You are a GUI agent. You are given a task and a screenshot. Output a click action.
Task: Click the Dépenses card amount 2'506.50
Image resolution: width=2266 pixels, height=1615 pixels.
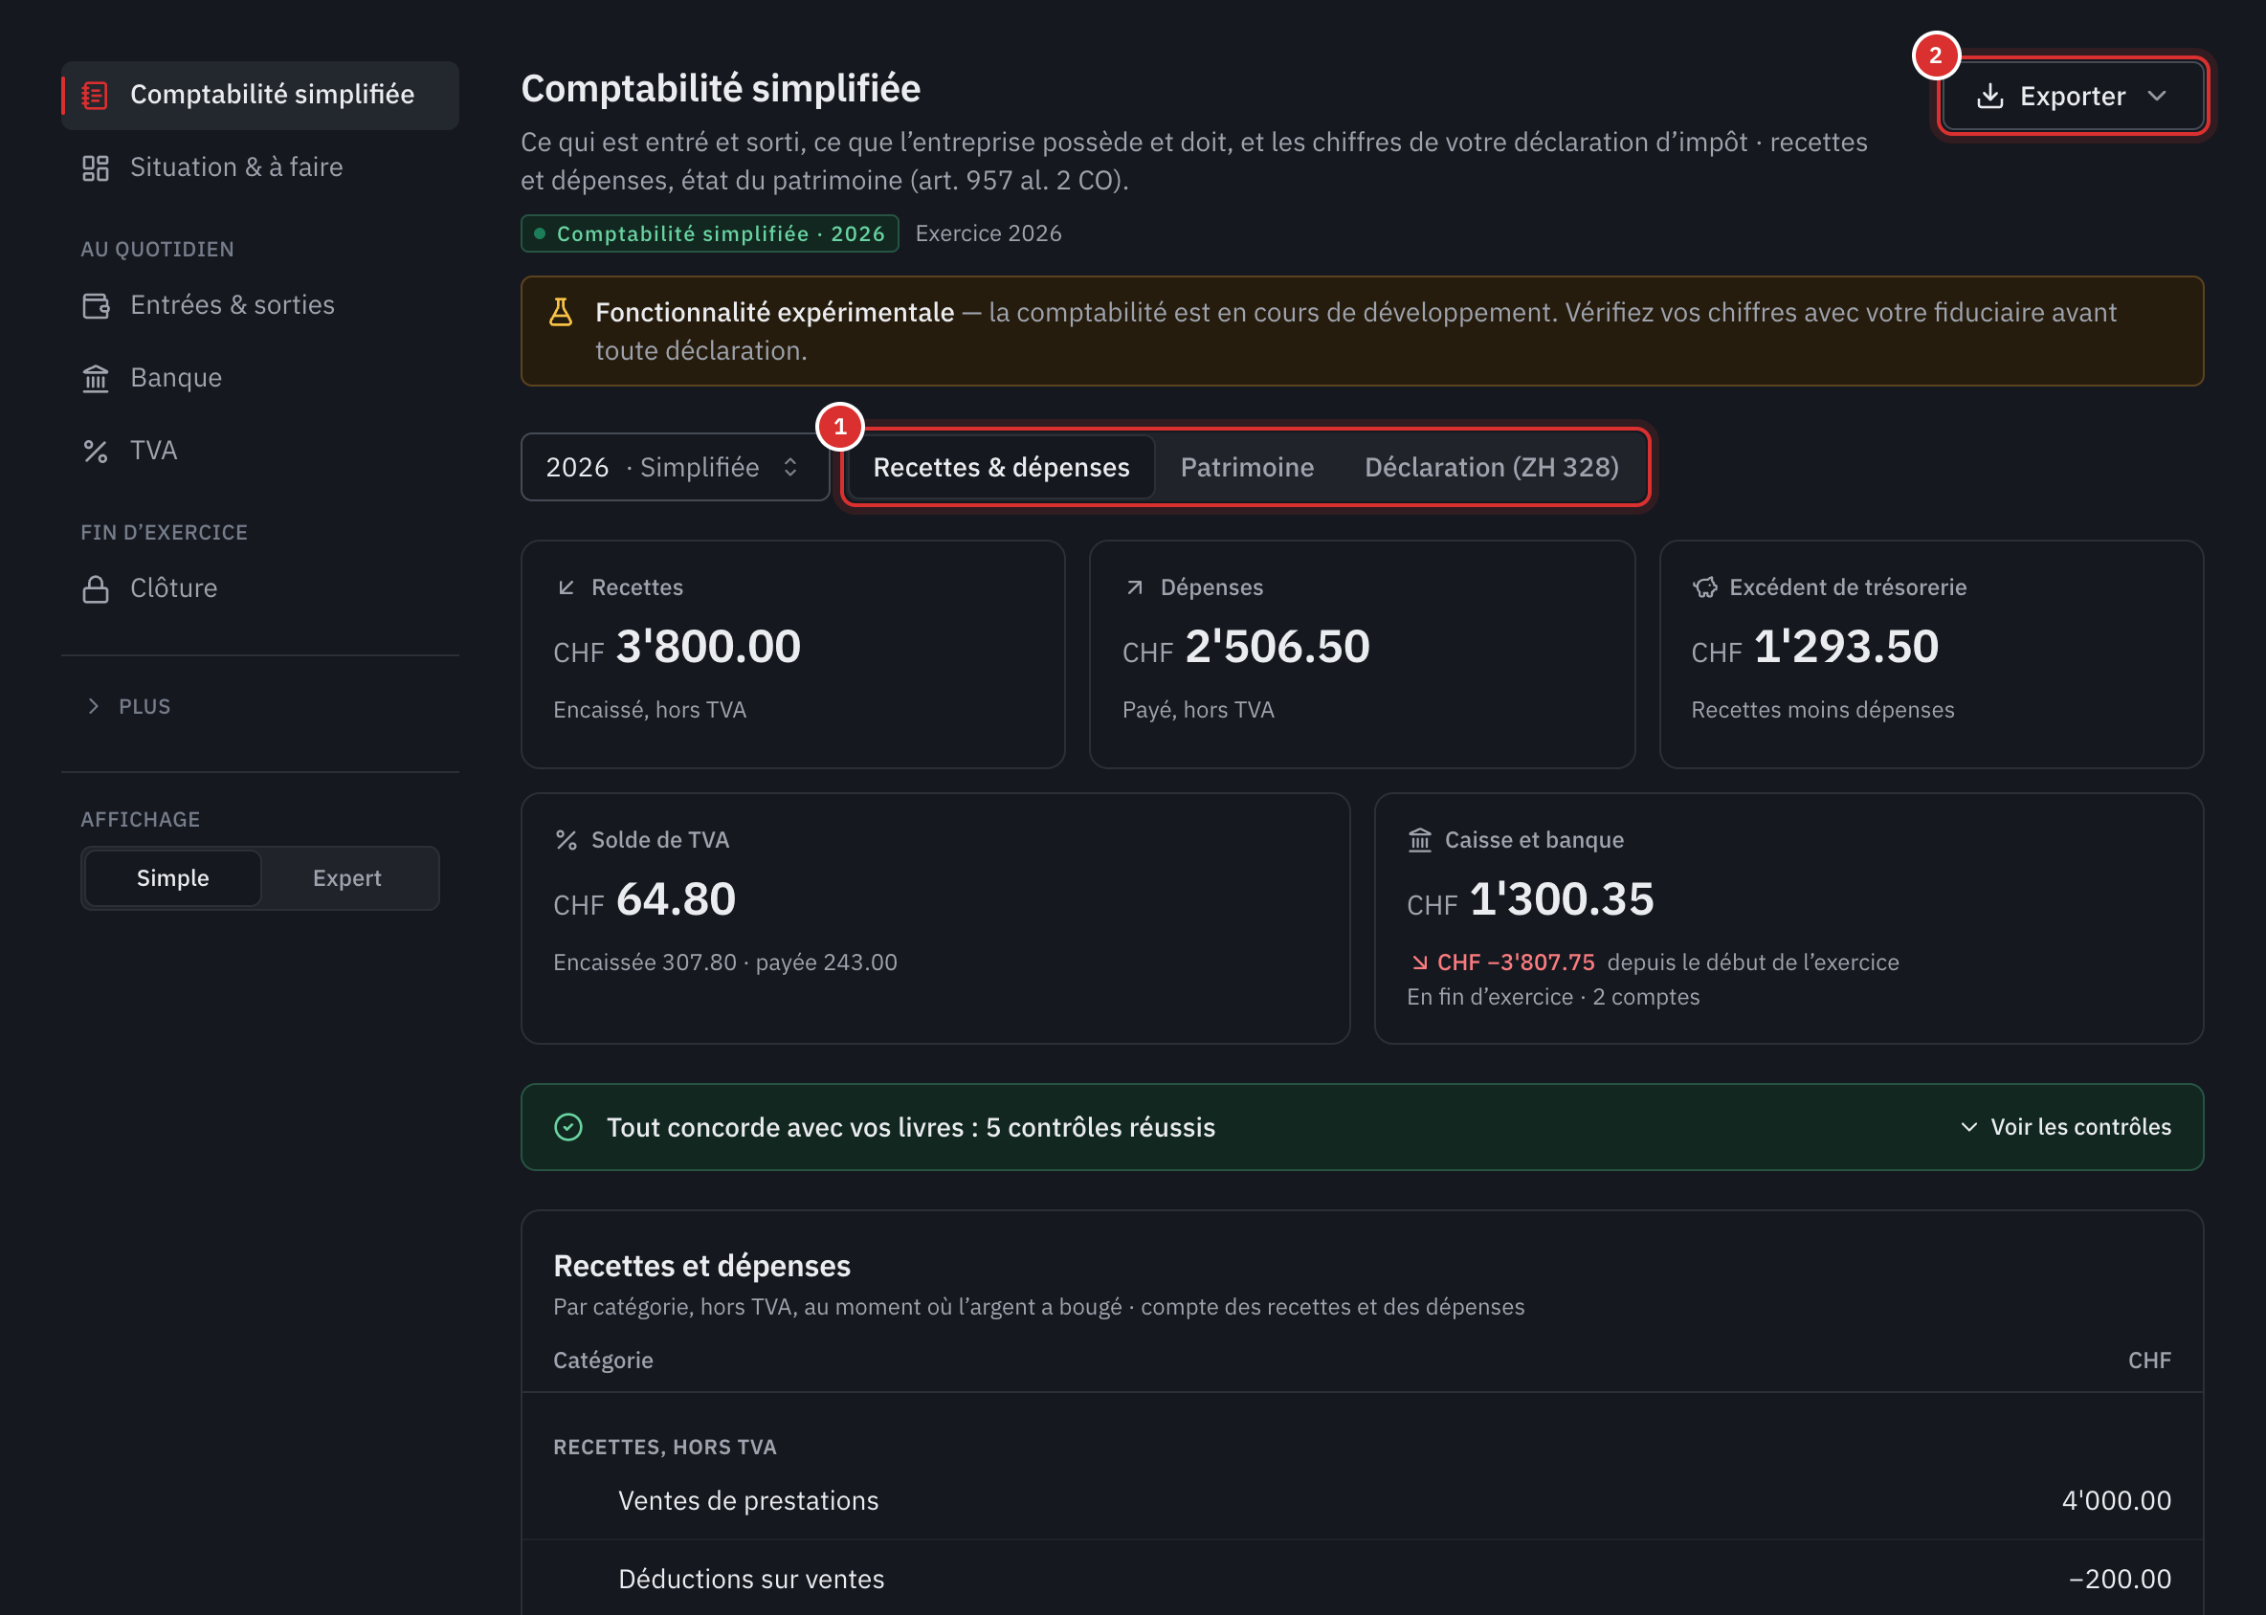1277,647
